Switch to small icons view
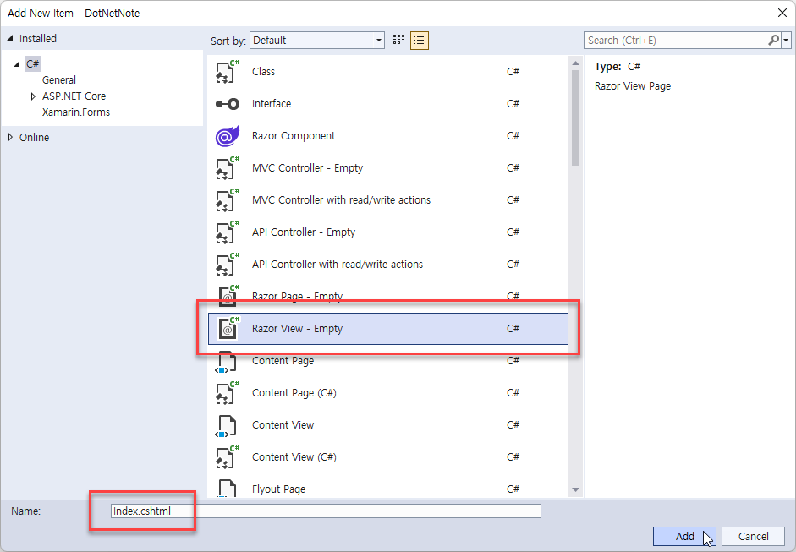Image resolution: width=796 pixels, height=552 pixels. coord(399,41)
